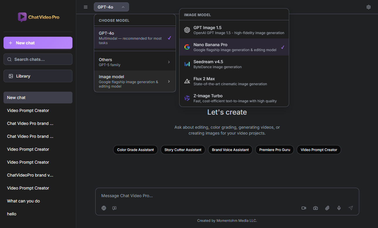Expand the Image model submenu
The width and height of the screenshot is (378, 228).
[135, 81]
